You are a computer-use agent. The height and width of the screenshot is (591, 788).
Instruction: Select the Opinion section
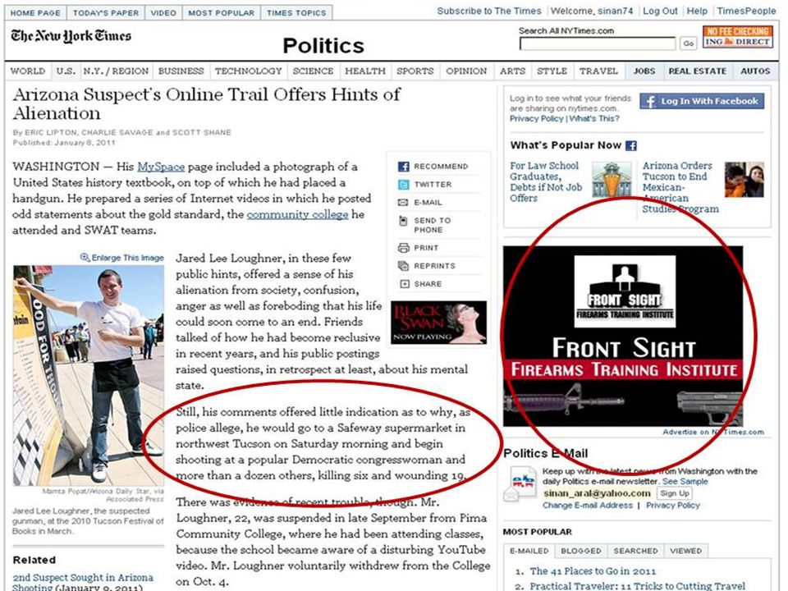[x=466, y=71]
